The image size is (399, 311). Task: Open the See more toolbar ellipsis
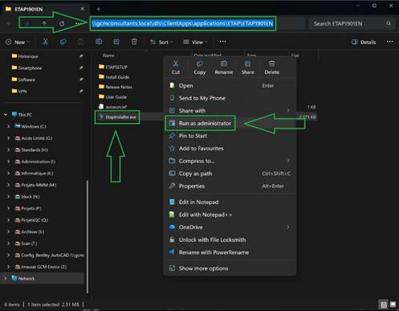point(222,42)
